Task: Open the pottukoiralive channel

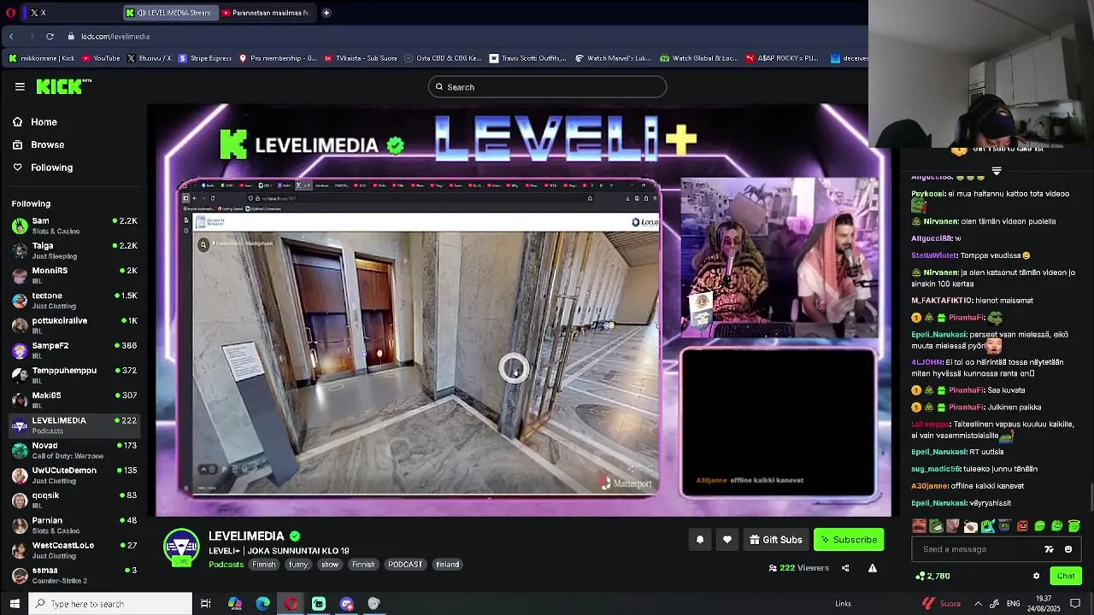Action: [74, 325]
